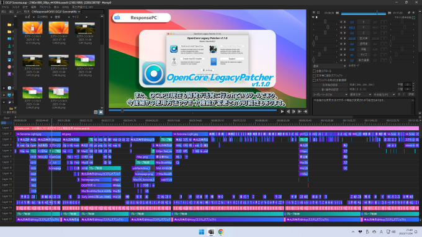Select the Music icon in the browser sidebar

tap(9, 67)
